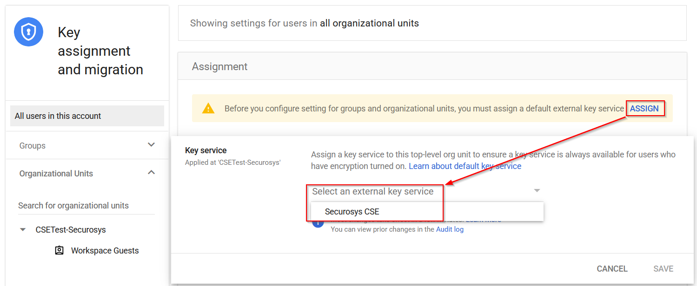
Task: Click the blue info icon
Action: click(x=318, y=223)
